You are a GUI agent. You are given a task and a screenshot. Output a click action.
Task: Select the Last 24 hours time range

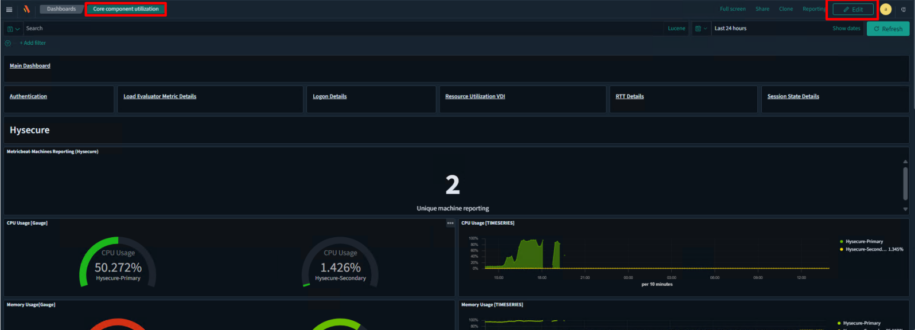click(x=730, y=29)
